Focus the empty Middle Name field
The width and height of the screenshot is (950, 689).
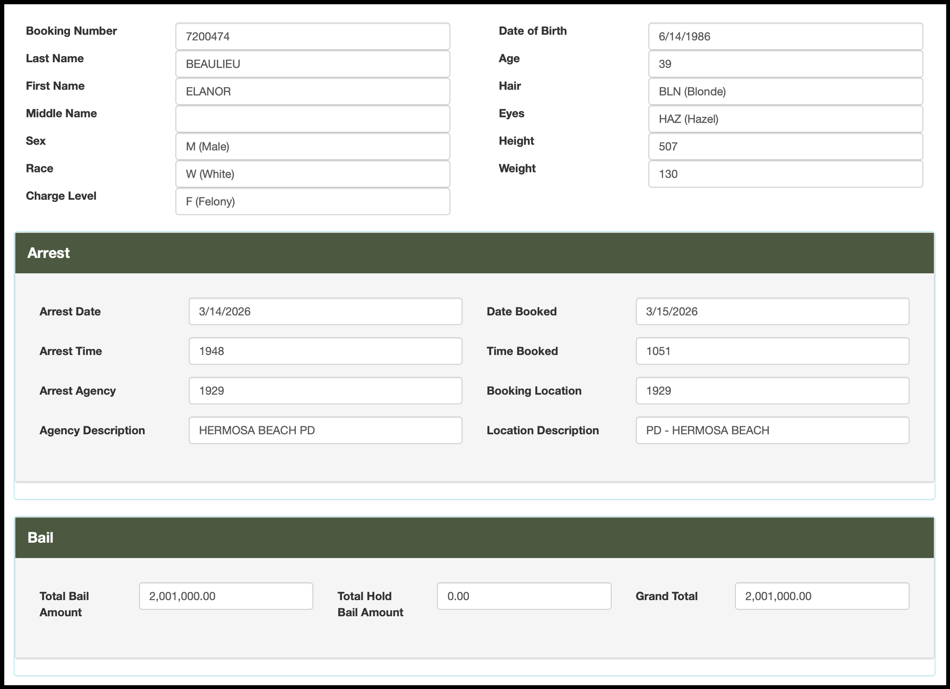[313, 119]
